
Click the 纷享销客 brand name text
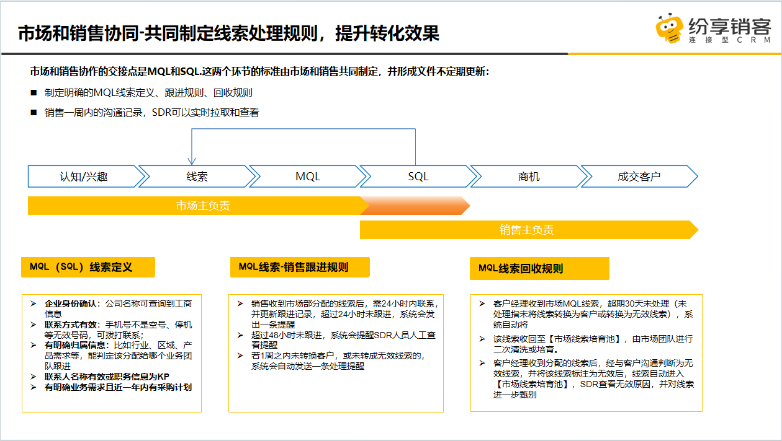tap(730, 26)
